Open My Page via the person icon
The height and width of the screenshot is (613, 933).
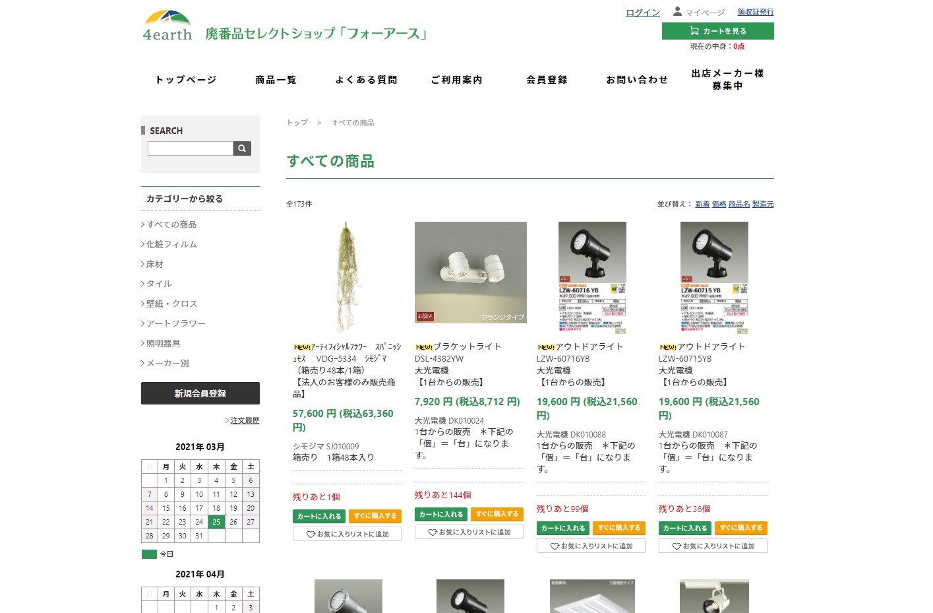pyautogui.click(x=677, y=12)
